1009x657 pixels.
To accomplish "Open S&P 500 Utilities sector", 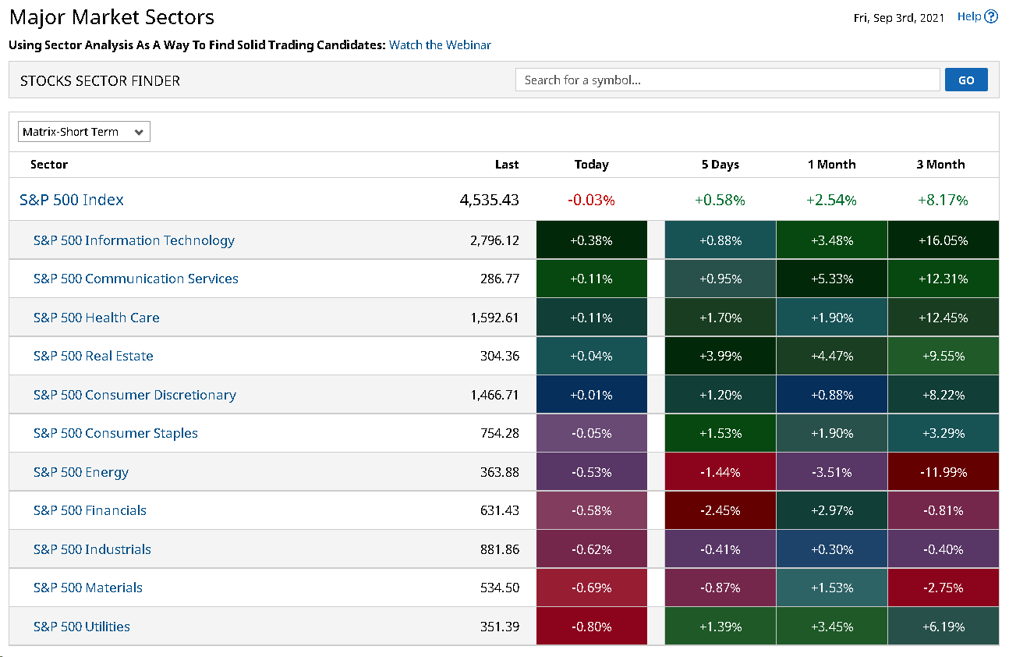I will coord(82,627).
